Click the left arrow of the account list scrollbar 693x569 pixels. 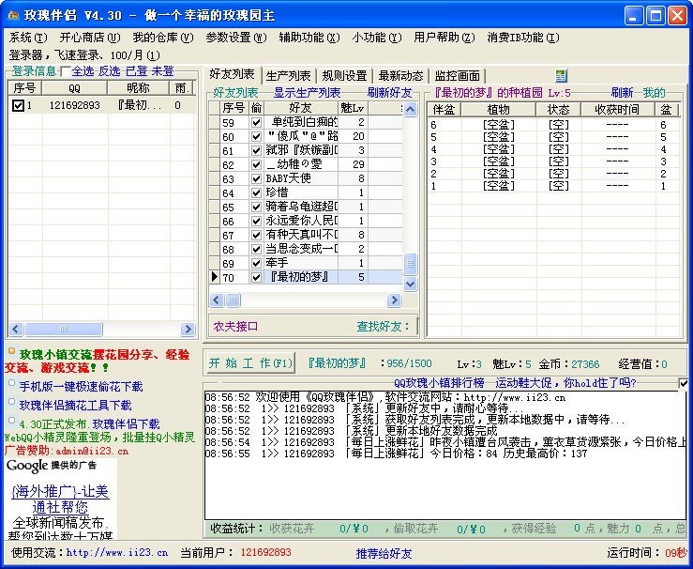tap(16, 330)
